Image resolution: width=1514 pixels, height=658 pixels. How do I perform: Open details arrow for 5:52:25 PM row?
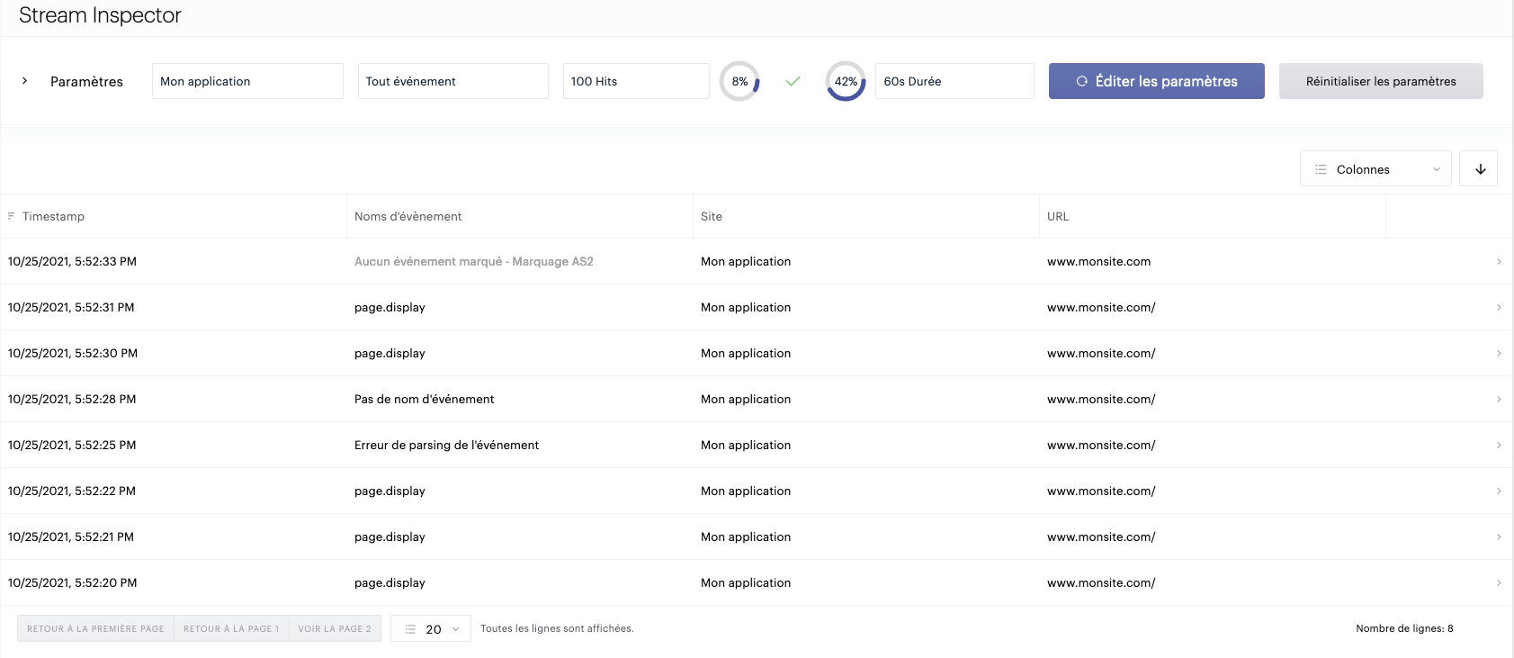(x=1499, y=446)
